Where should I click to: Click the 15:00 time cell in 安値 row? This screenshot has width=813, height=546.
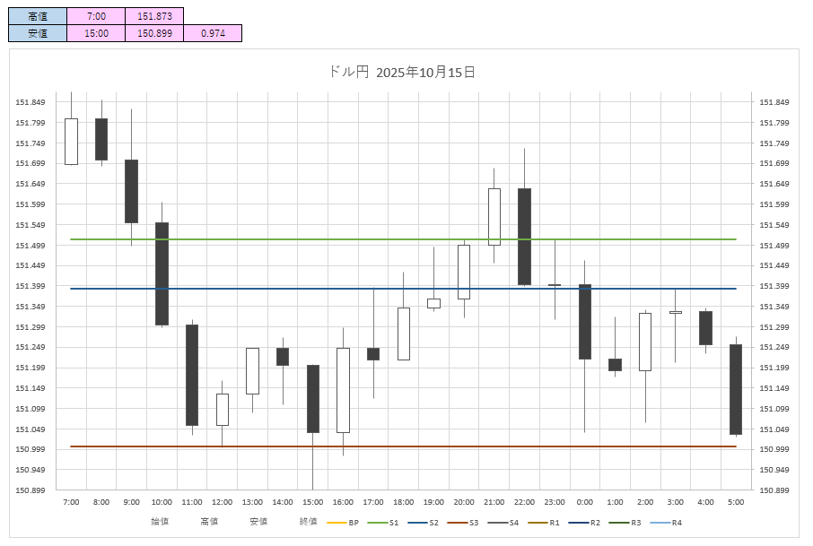click(96, 33)
